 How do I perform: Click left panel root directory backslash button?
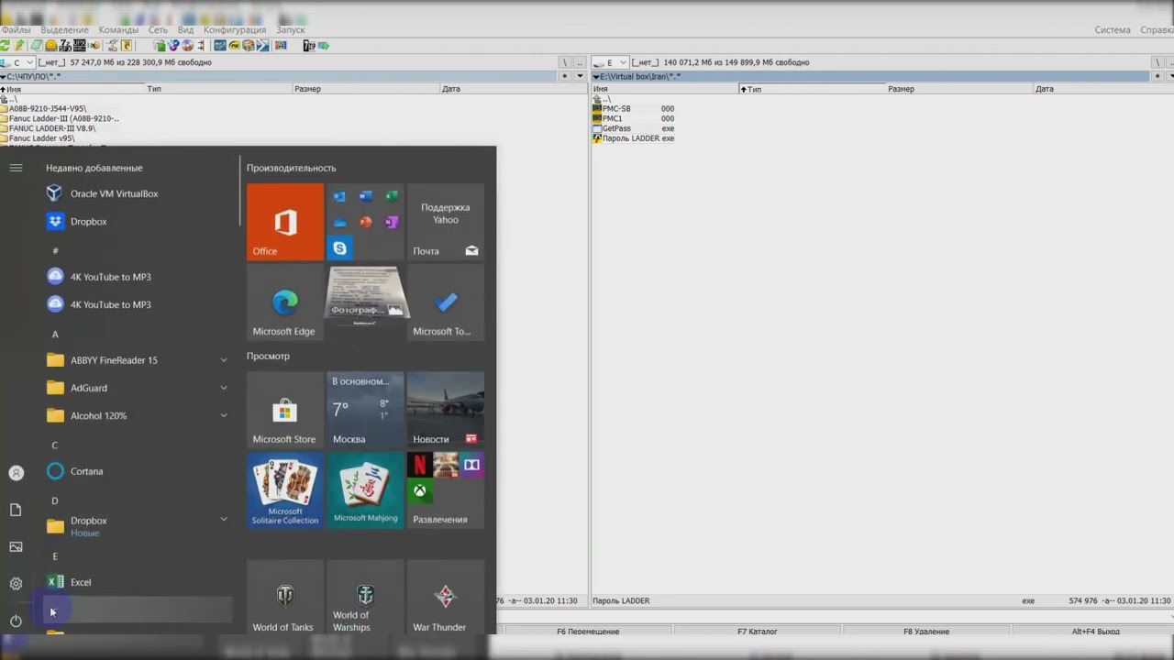point(565,62)
